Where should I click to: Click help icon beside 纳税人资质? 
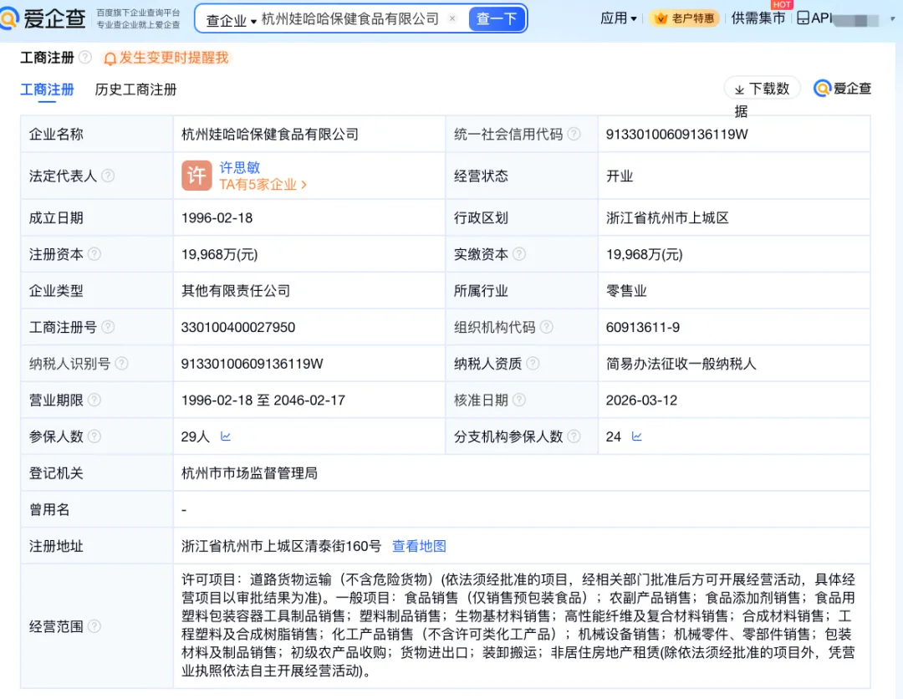coord(533,364)
